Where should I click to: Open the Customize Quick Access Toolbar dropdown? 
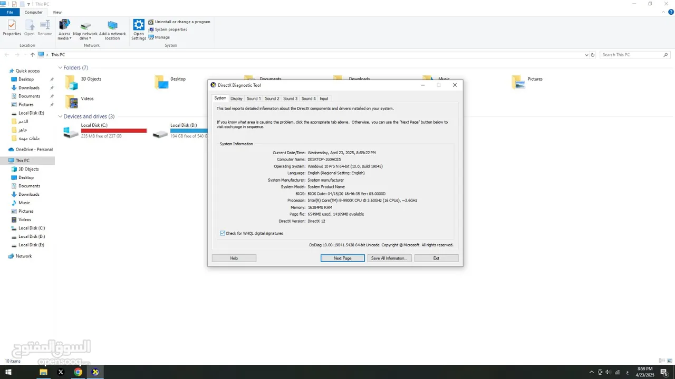coord(28,4)
